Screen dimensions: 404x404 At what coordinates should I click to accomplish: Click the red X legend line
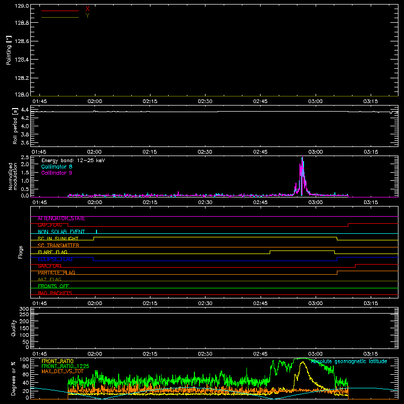click(60, 11)
